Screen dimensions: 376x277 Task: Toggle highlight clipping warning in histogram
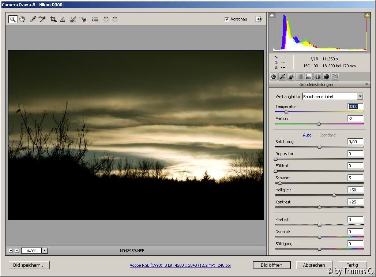tap(367, 15)
